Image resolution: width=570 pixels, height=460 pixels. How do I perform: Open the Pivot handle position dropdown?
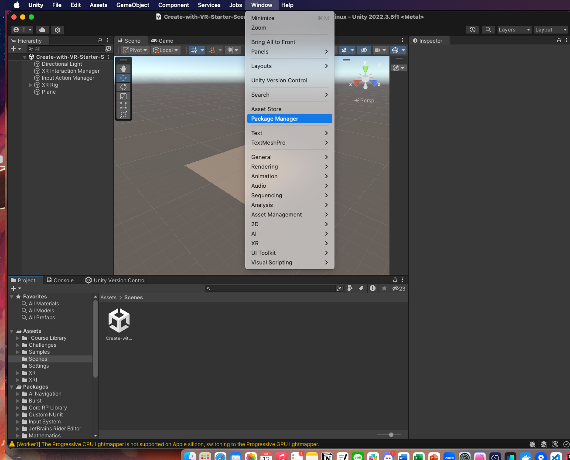pyautogui.click(x=136, y=50)
